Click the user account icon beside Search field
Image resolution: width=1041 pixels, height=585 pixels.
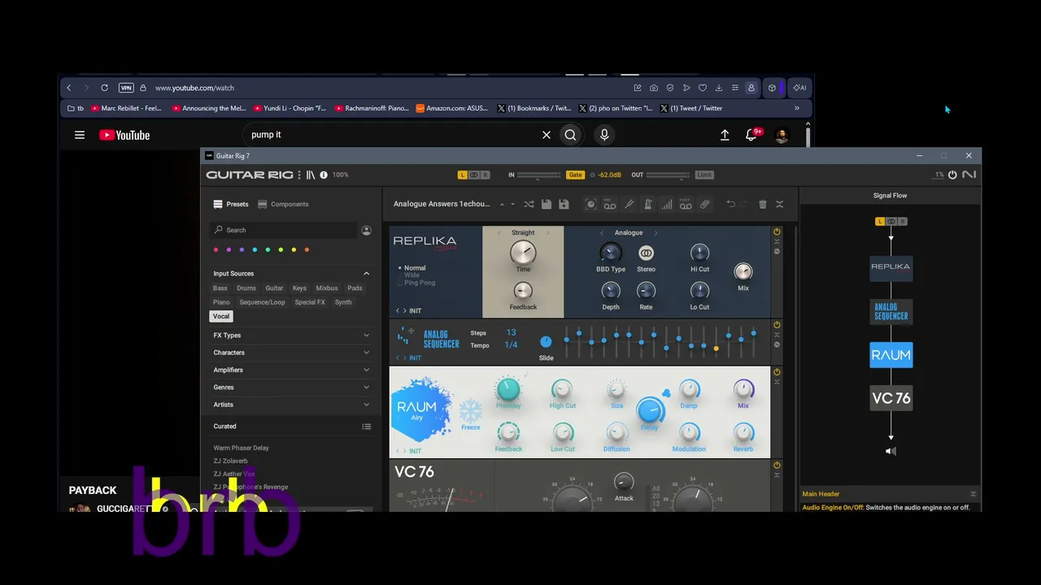[366, 230]
